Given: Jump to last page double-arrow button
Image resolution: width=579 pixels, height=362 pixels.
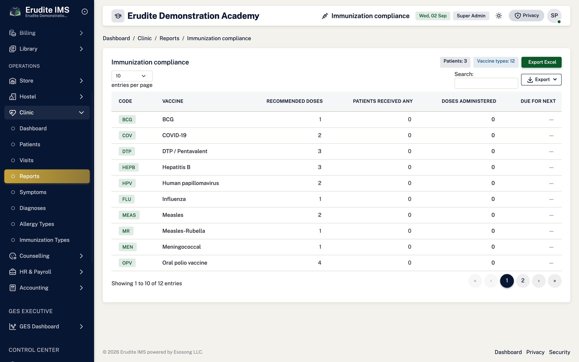Looking at the screenshot, I should click(x=555, y=281).
